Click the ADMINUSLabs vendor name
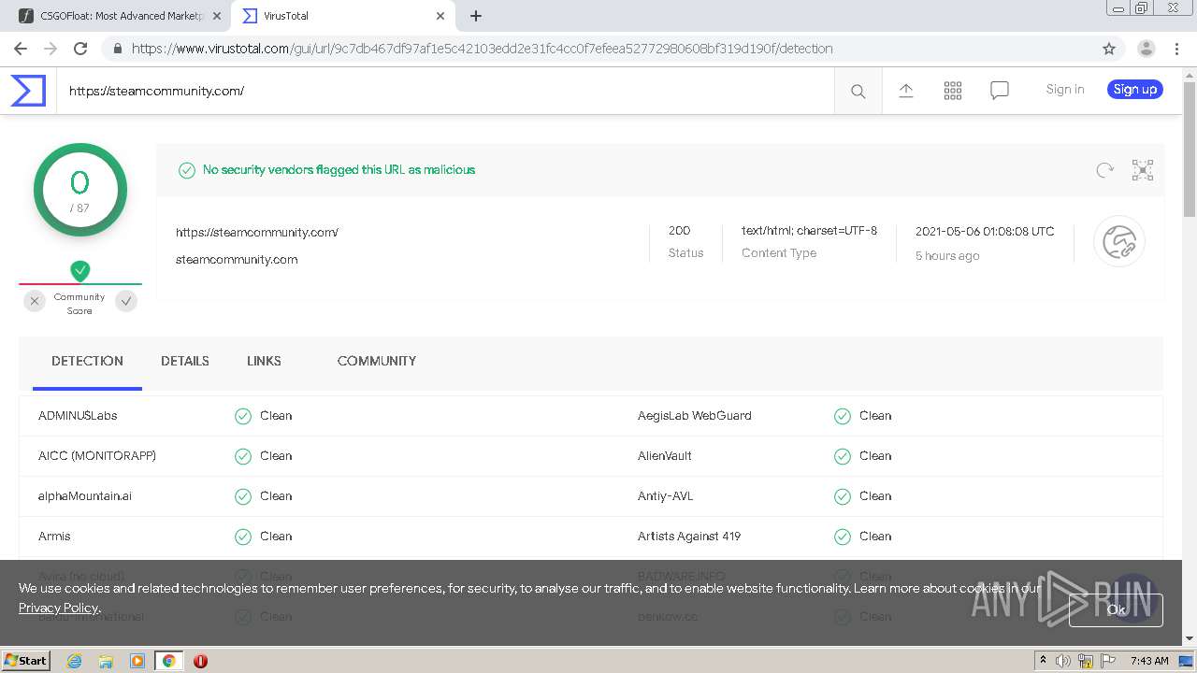Screen dimensions: 1197x673 pos(78,416)
